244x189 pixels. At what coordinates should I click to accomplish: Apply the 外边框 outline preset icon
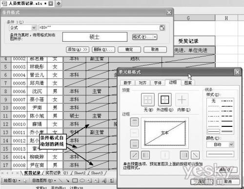(x=165, y=100)
